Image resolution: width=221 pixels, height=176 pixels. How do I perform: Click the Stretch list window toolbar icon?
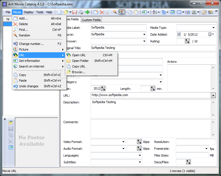[172, 12]
